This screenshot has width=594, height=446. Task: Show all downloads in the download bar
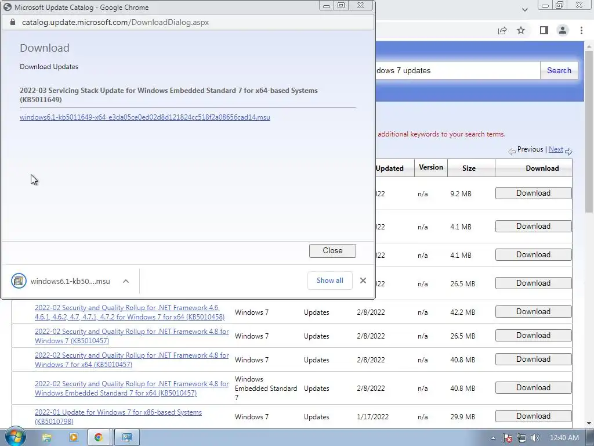click(329, 280)
